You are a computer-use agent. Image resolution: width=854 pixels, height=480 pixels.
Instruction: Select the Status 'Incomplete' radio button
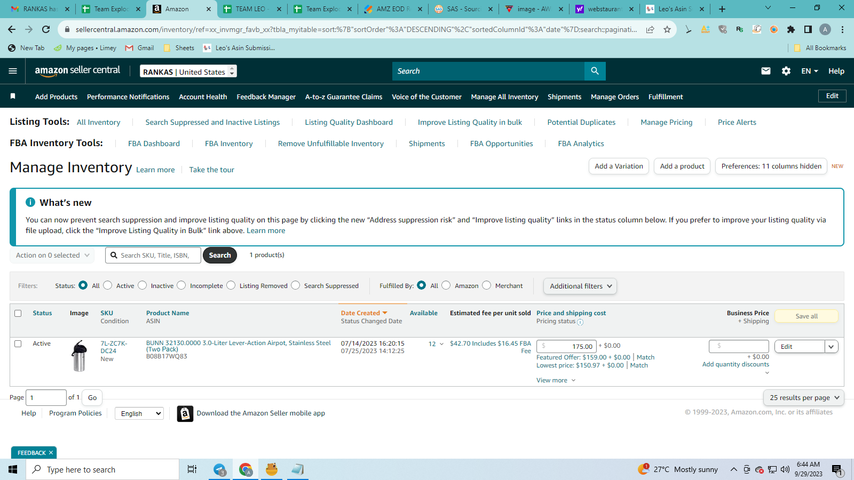click(x=181, y=285)
